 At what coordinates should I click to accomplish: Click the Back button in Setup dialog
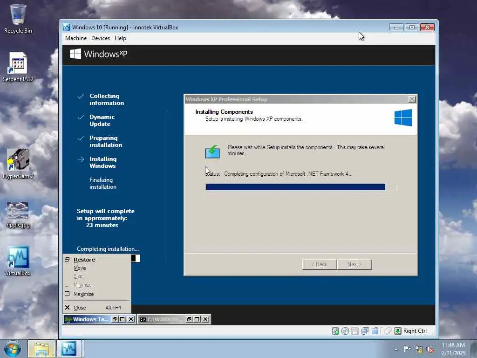coord(320,264)
